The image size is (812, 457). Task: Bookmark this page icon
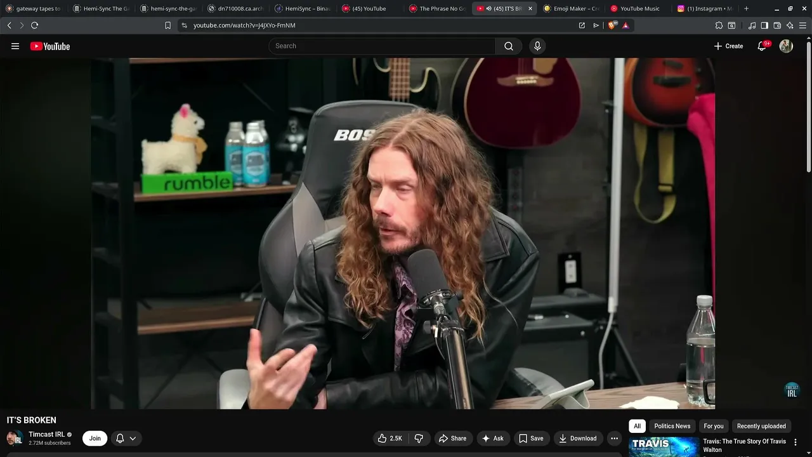(x=167, y=25)
